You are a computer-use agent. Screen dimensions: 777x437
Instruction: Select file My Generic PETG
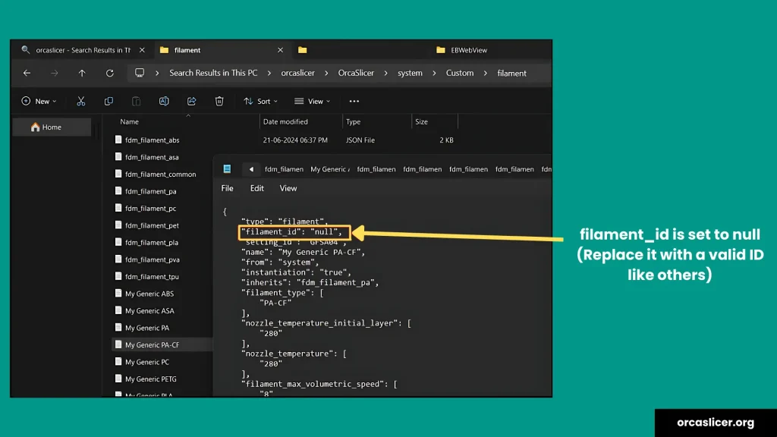point(150,379)
